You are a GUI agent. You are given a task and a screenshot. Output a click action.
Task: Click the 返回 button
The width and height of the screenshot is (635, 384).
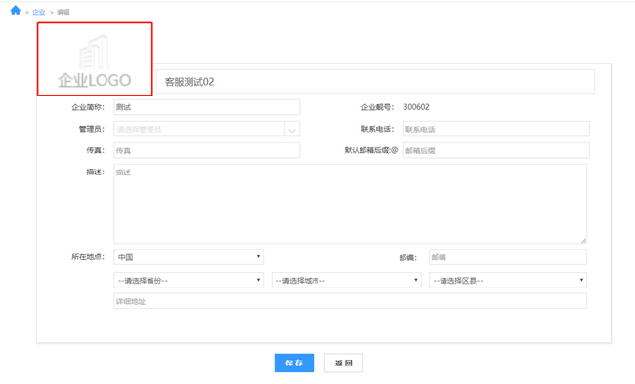[x=344, y=363]
